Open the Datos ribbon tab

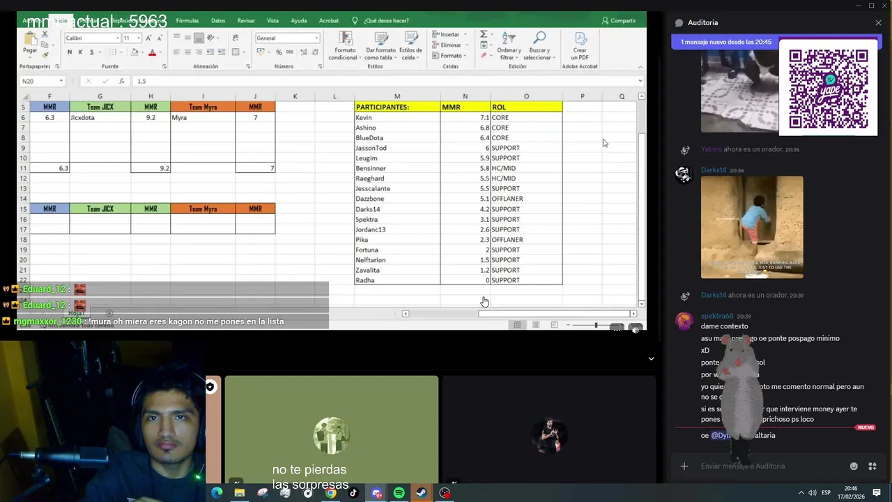coord(218,21)
